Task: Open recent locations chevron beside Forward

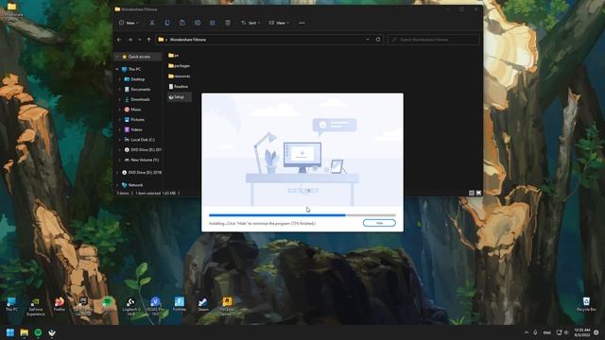Action: pyautogui.click(x=140, y=40)
